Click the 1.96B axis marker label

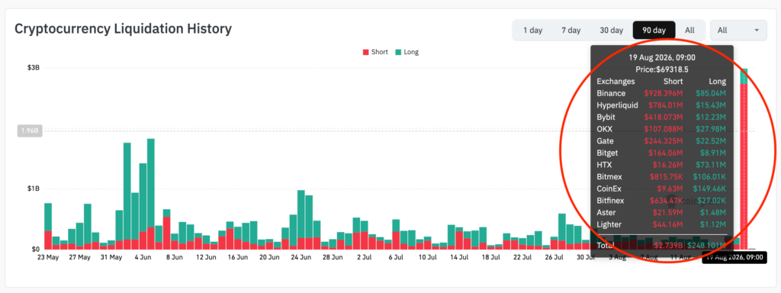pyautogui.click(x=30, y=131)
